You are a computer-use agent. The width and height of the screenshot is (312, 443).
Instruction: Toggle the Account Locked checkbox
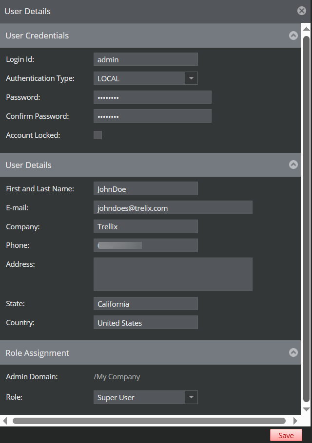tap(97, 135)
